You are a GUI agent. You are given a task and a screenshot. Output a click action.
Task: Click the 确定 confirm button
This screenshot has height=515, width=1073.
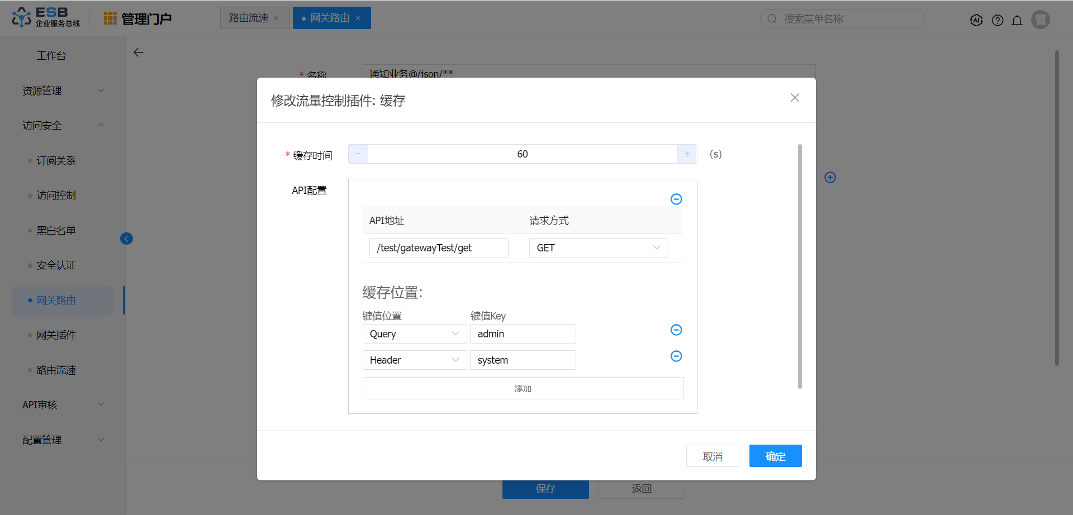point(775,456)
